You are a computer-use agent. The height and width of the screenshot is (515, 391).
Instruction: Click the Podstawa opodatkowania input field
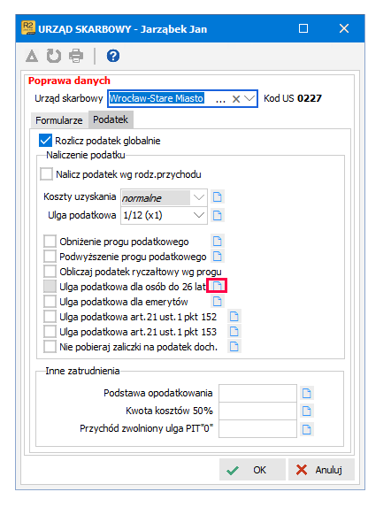point(257,393)
